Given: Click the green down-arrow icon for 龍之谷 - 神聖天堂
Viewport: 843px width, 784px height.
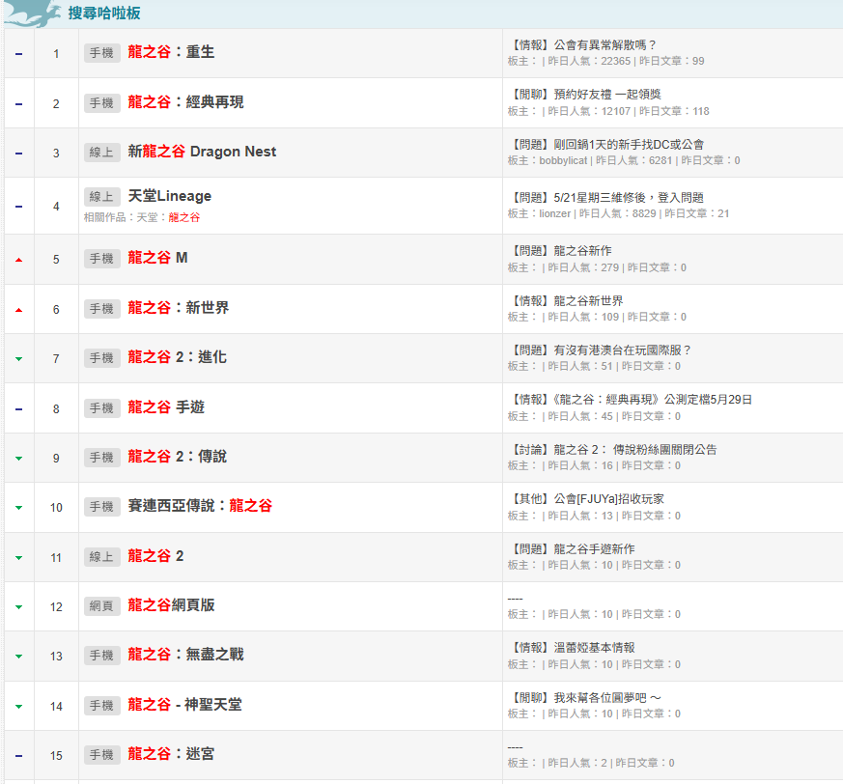Looking at the screenshot, I should click(18, 706).
